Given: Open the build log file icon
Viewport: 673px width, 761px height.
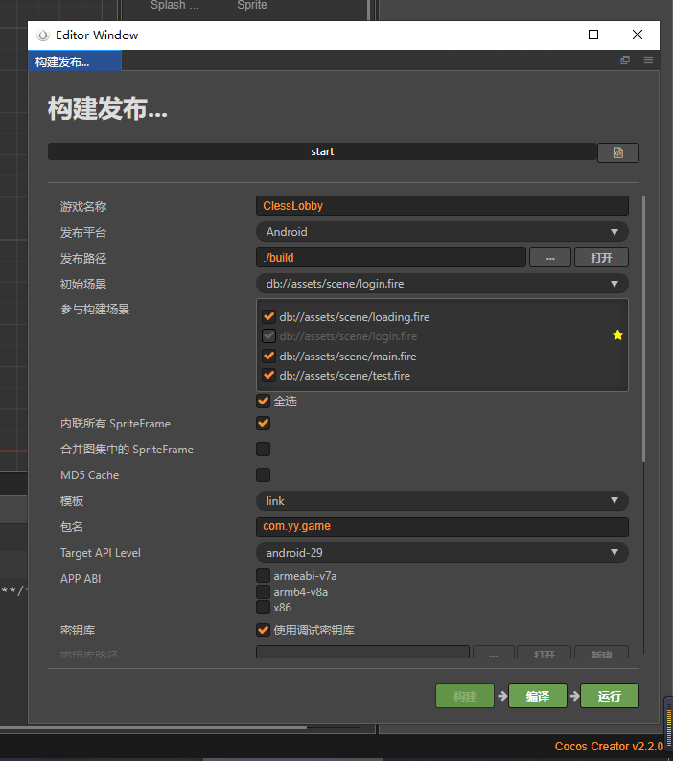Looking at the screenshot, I should coord(617,153).
